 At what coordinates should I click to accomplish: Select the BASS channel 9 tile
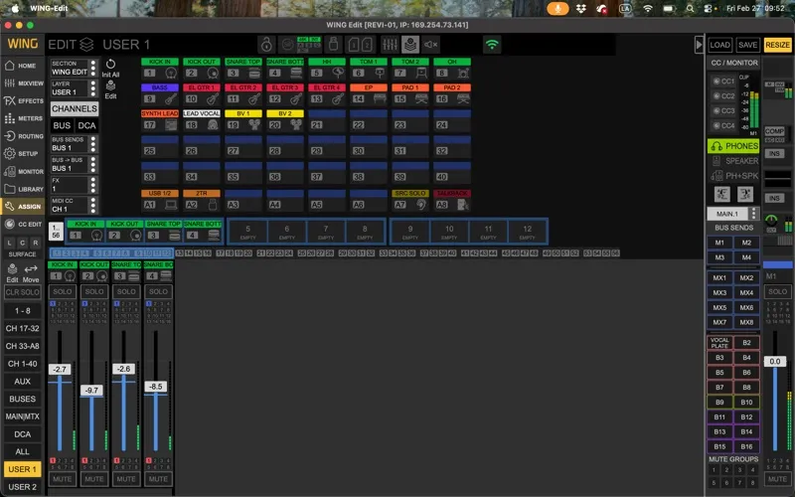[x=160, y=94]
